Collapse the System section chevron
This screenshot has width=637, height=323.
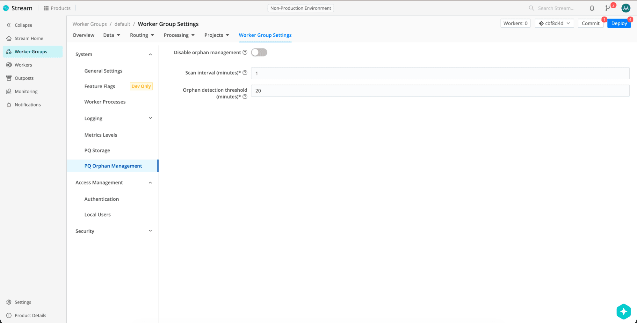coord(150,54)
